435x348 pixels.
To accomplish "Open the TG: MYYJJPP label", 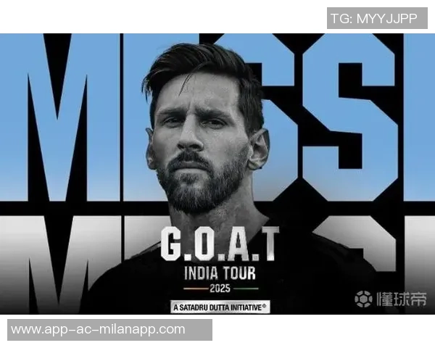I will tap(377, 18).
